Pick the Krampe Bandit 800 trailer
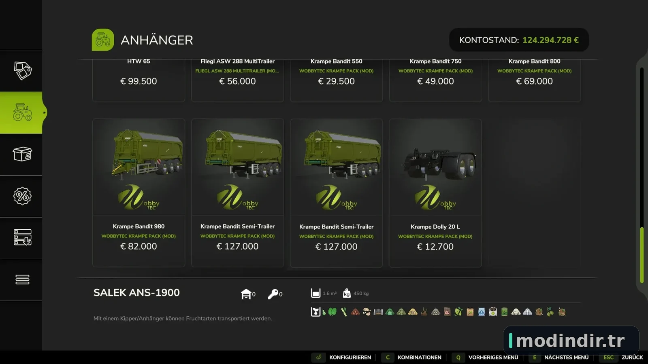Viewport: 648px width, 364px height. (534, 80)
